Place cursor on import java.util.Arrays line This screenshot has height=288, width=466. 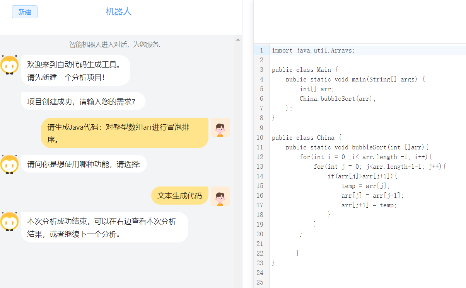tap(313, 50)
